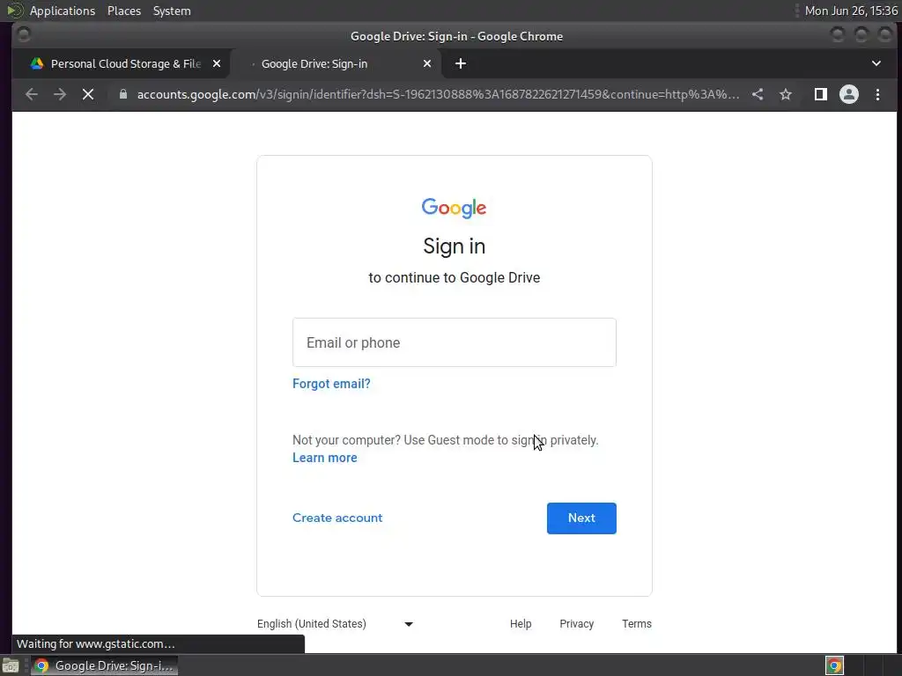The image size is (902, 676).
Task: Click Create account
Action: click(x=337, y=518)
